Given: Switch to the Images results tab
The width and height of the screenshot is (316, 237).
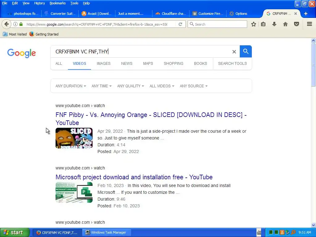Looking at the screenshot, I should pyautogui.click(x=104, y=64).
